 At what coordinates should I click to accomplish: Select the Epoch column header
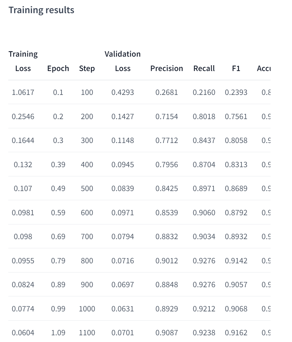point(58,69)
